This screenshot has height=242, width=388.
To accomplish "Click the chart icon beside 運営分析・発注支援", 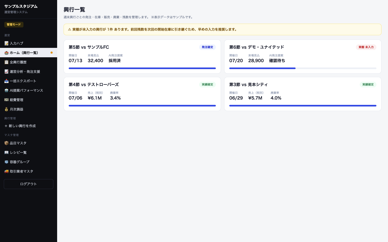I will click(x=6, y=72).
